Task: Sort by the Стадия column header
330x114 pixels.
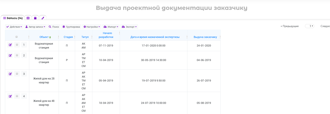Action: 68,37
